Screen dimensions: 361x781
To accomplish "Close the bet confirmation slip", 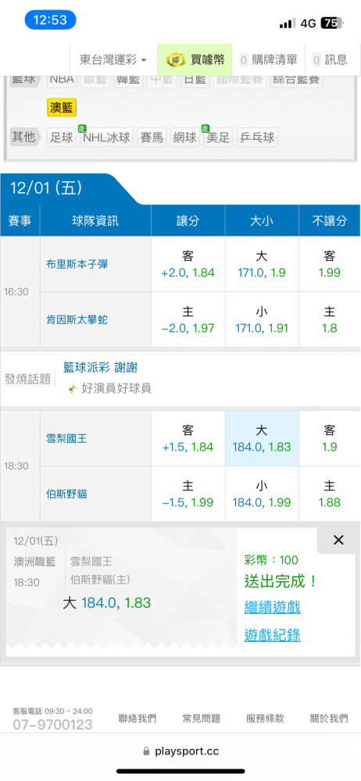I will (x=338, y=540).
